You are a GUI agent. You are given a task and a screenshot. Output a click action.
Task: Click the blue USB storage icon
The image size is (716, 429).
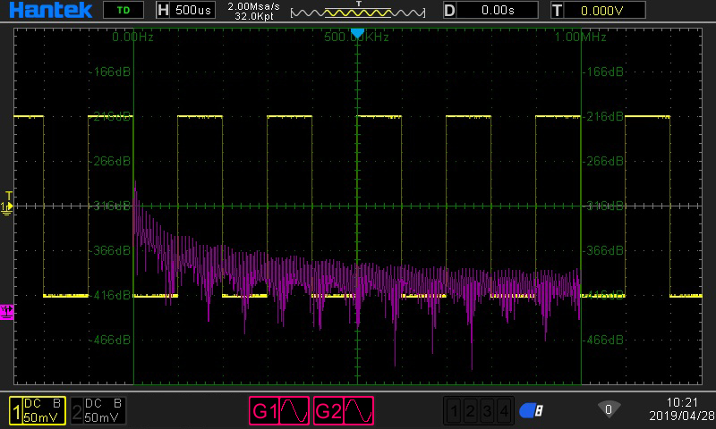[531, 411]
